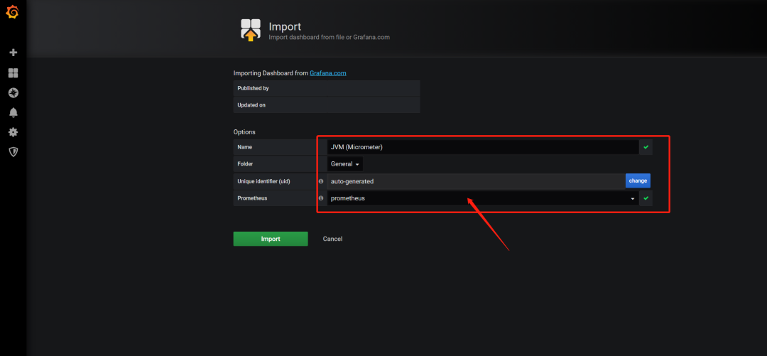The image size is (767, 356).
Task: Click the Name label
Action: tap(245, 147)
